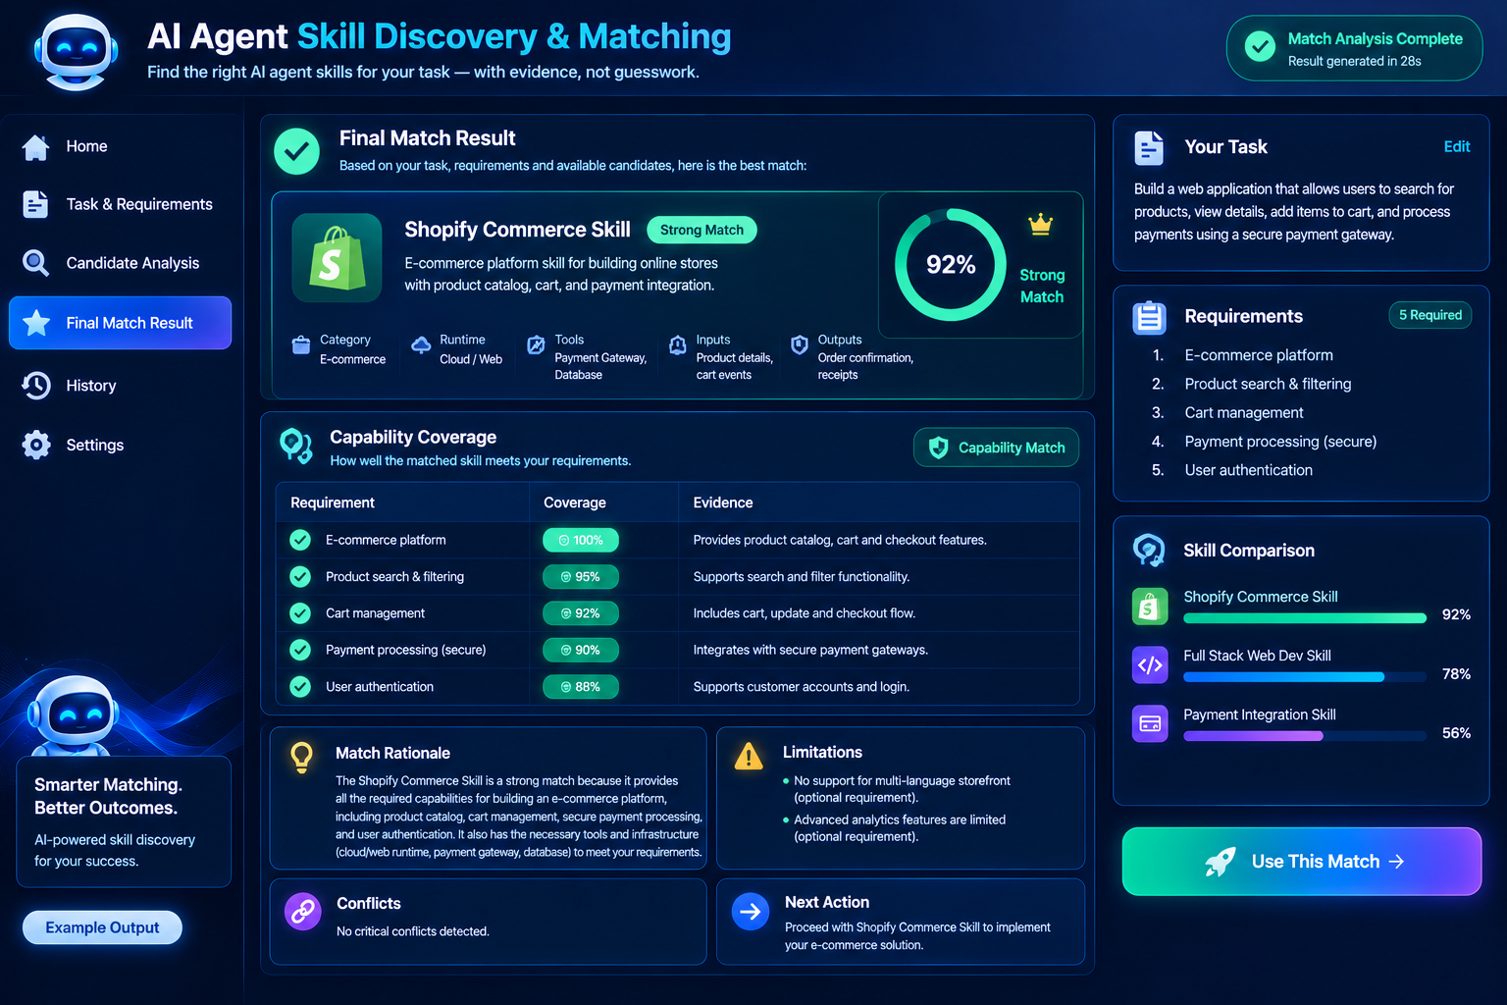Click checkmark for Cart management row

(x=300, y=613)
